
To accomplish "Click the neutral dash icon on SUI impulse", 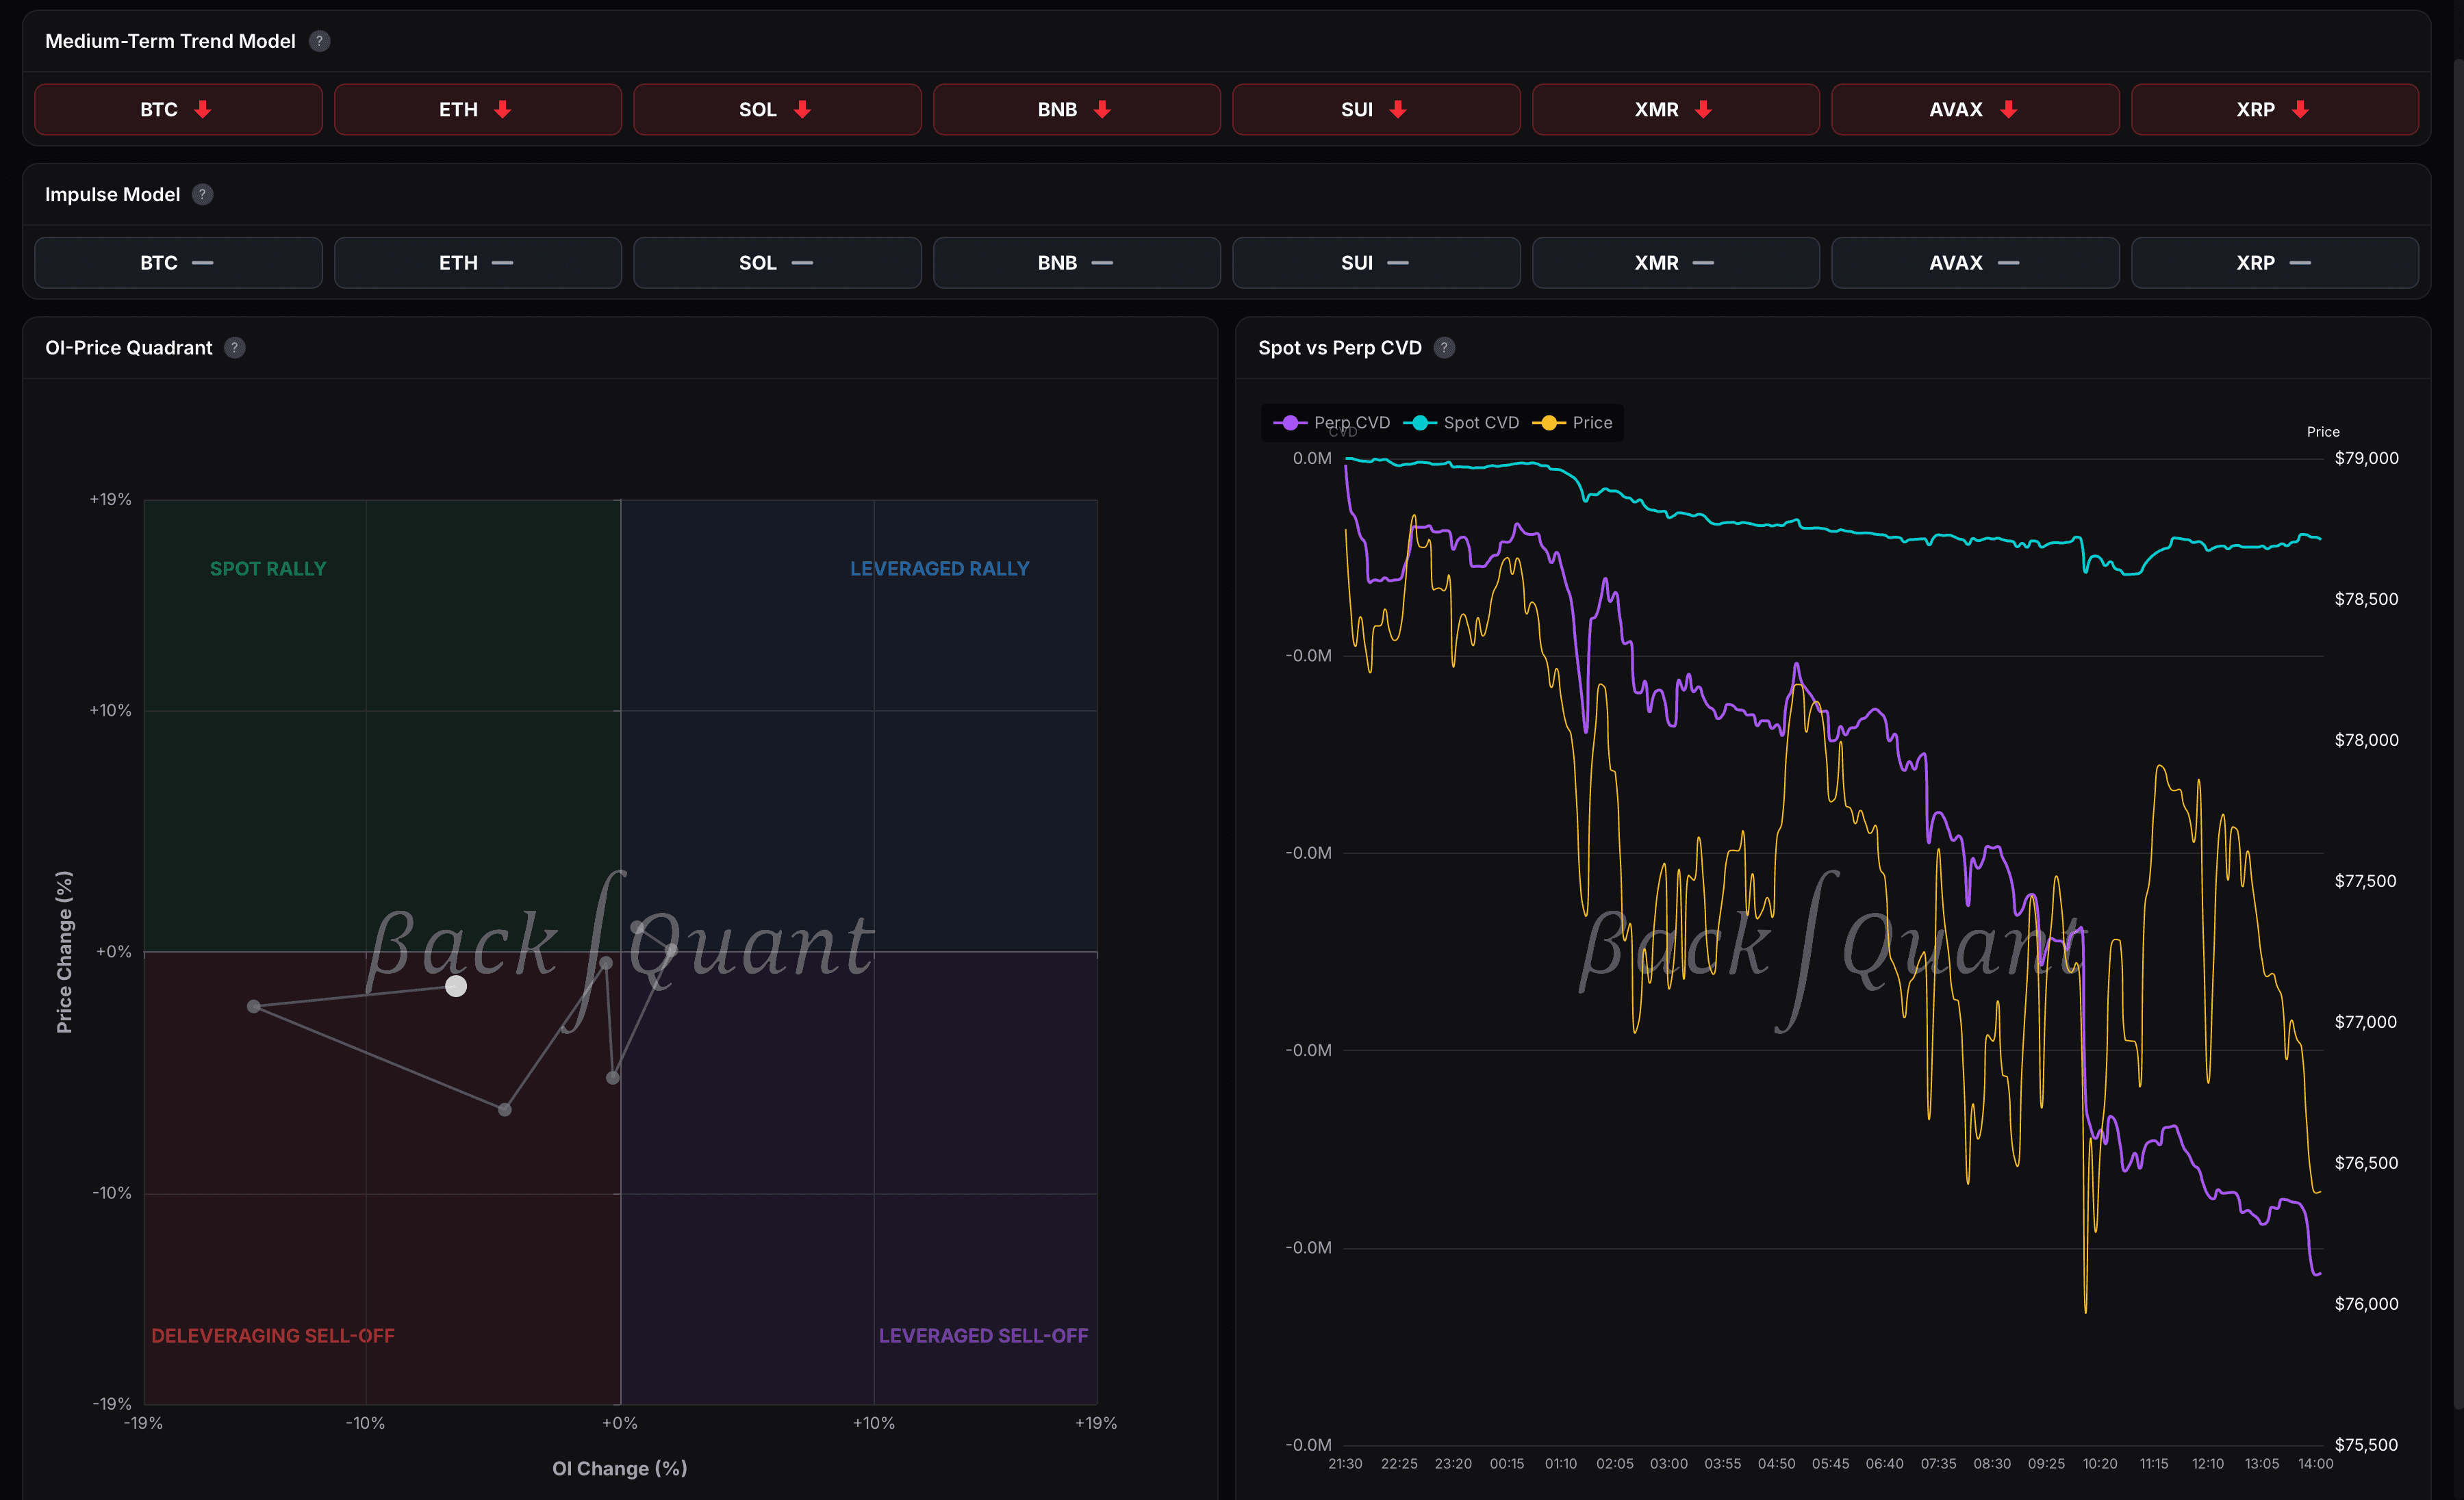I will coord(1398,263).
